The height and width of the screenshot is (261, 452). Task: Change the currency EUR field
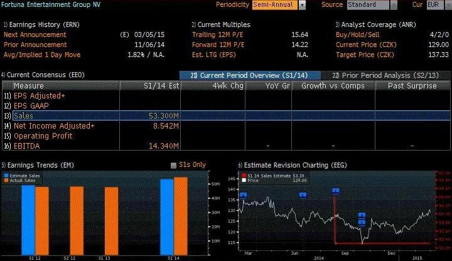pyautogui.click(x=435, y=5)
